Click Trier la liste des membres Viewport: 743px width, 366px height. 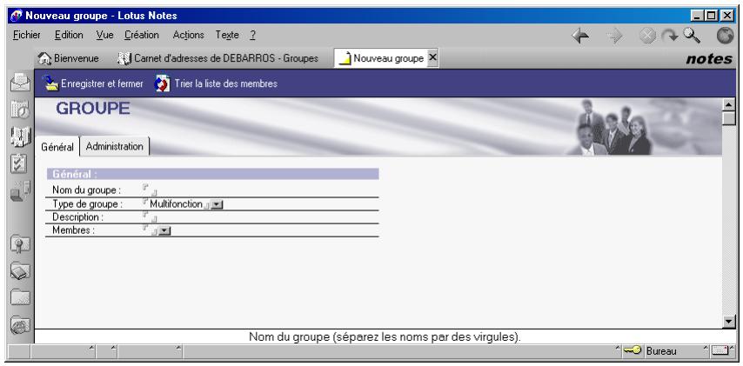point(216,83)
